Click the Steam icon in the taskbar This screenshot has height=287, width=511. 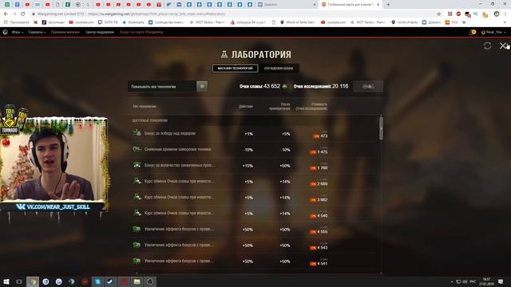(x=110, y=281)
